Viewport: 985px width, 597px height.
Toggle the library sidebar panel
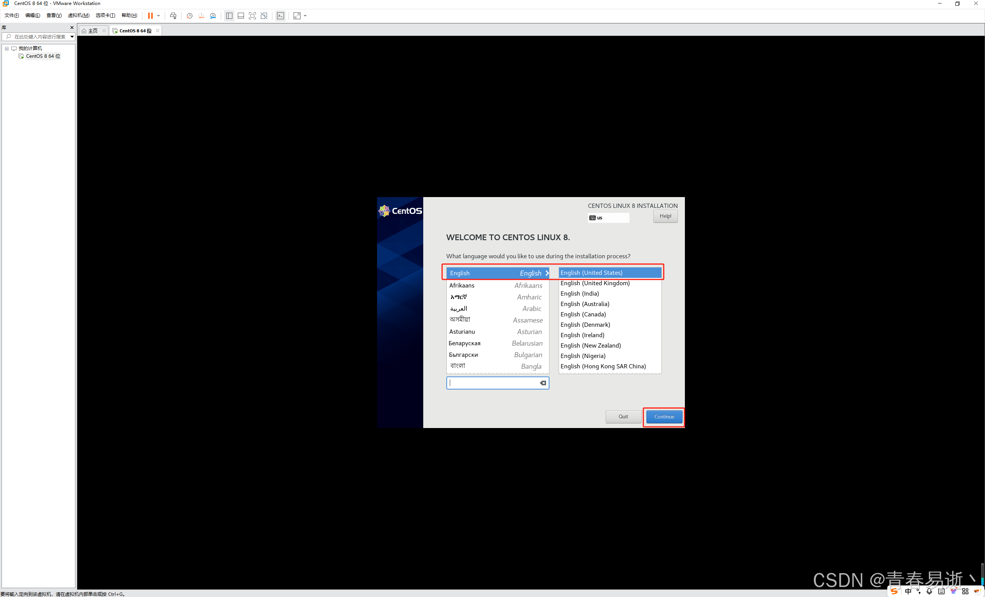[x=229, y=16]
